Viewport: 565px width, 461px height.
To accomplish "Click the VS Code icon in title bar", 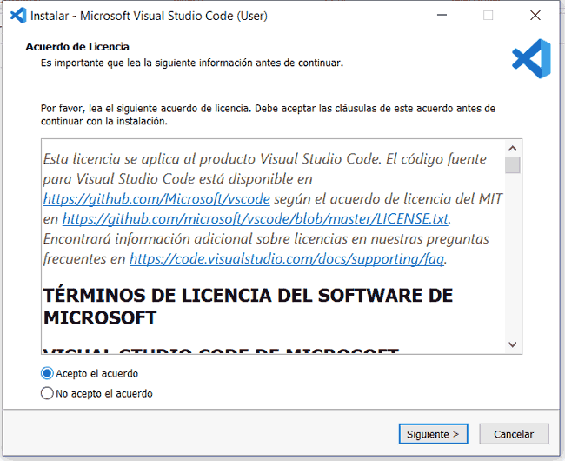I will coord(18,16).
